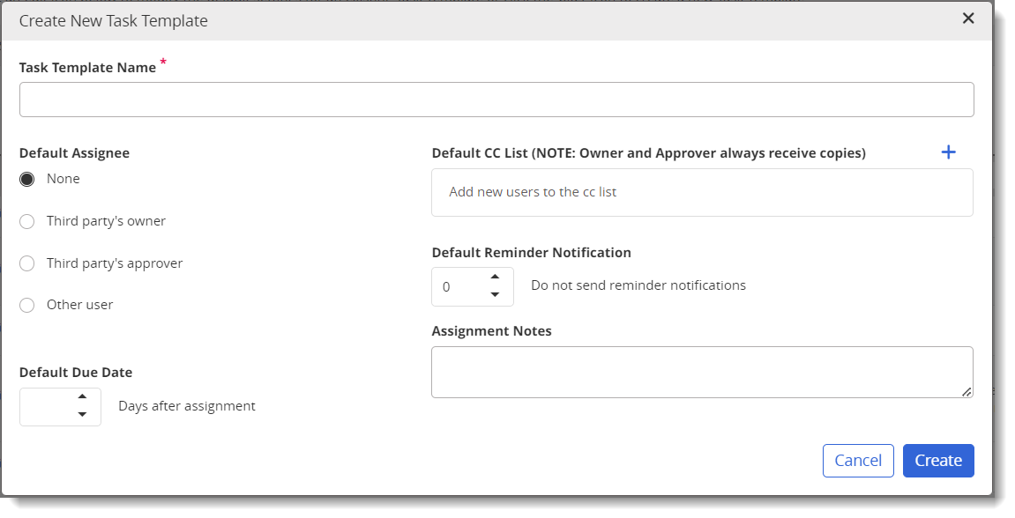Viewport: 1015px width, 518px height.
Task: Choose Third party's approver as assignee
Action: coord(27,264)
